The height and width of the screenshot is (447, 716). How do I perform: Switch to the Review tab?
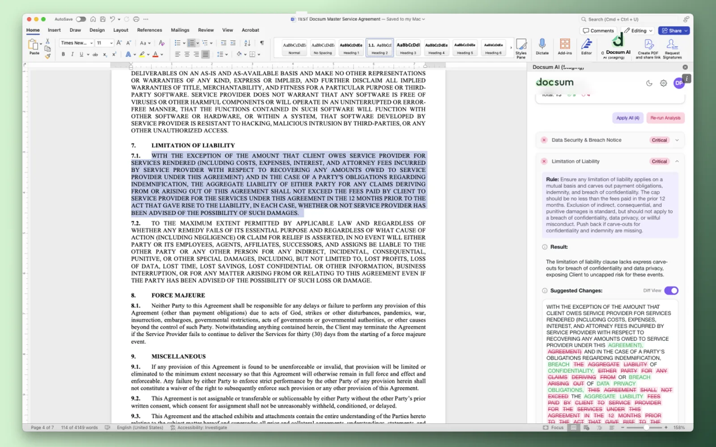pyautogui.click(x=206, y=30)
